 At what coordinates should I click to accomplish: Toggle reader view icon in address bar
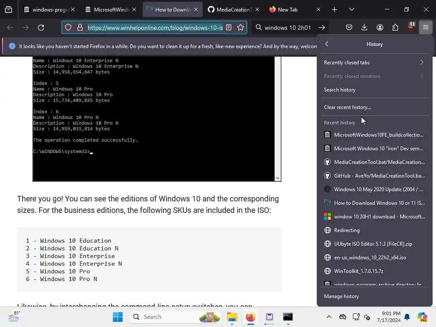tap(229, 28)
